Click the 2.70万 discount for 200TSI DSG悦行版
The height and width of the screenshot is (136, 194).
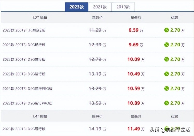click(x=177, y=59)
